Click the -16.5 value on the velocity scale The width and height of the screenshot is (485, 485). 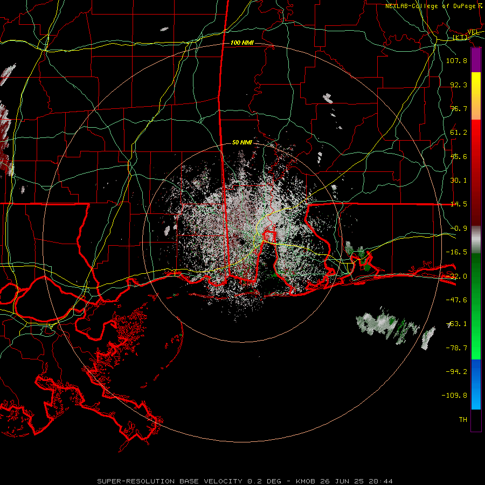(456, 252)
